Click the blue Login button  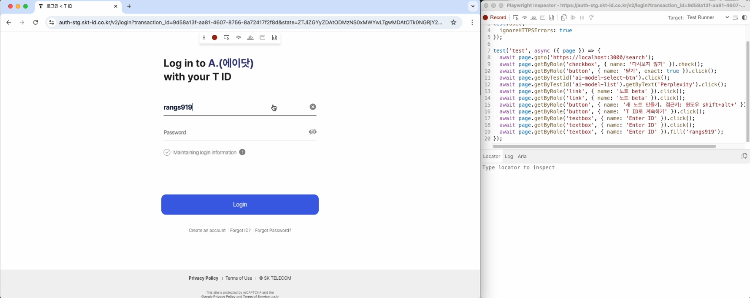pyautogui.click(x=240, y=204)
